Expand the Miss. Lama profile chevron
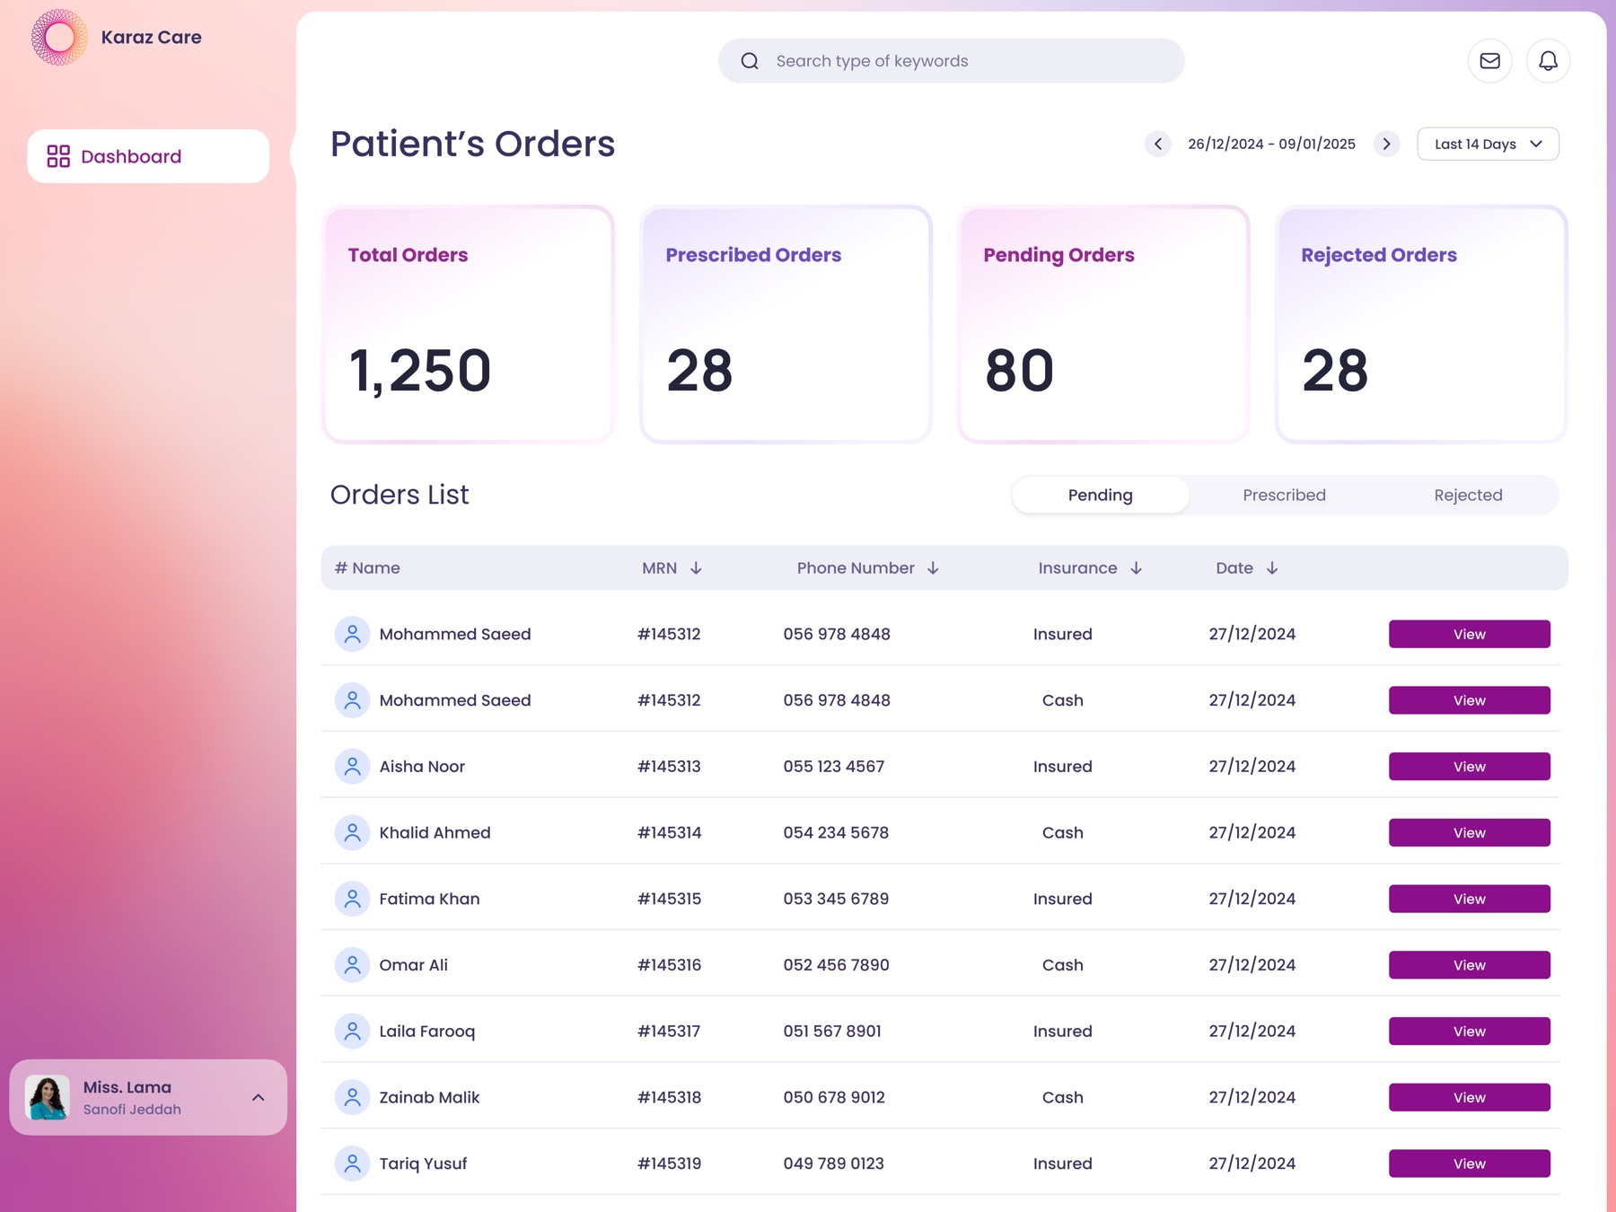 [x=259, y=1097]
